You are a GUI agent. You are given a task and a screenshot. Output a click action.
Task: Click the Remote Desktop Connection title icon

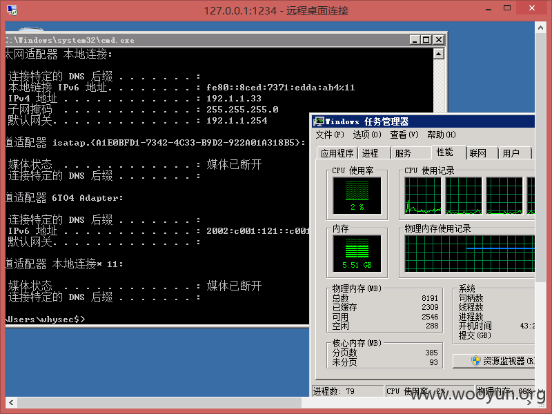coord(12,10)
